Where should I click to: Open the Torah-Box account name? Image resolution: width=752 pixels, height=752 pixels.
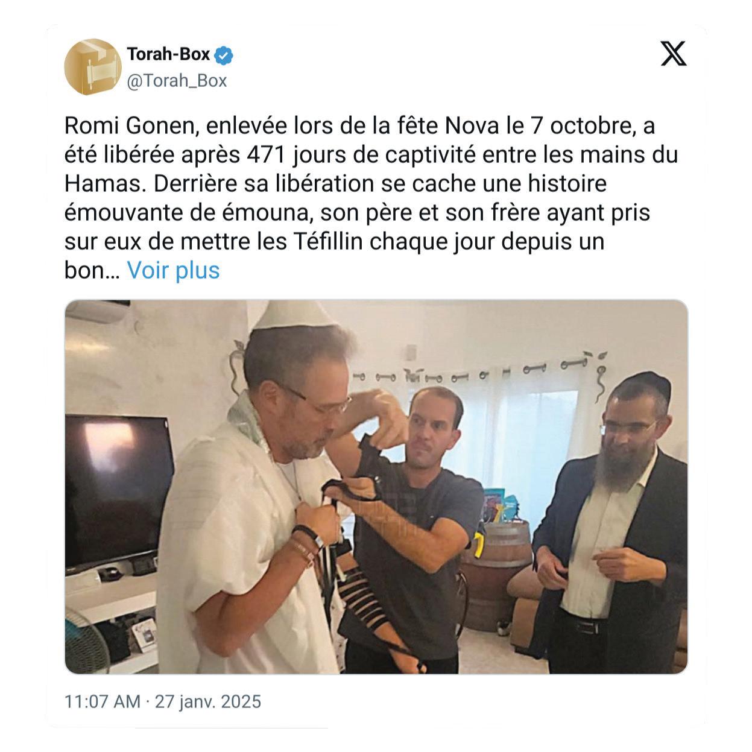point(168,54)
